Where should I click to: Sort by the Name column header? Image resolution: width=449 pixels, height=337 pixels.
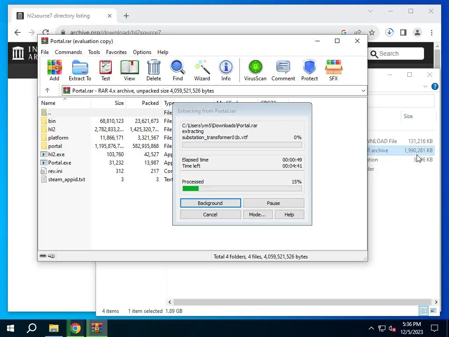65,103
